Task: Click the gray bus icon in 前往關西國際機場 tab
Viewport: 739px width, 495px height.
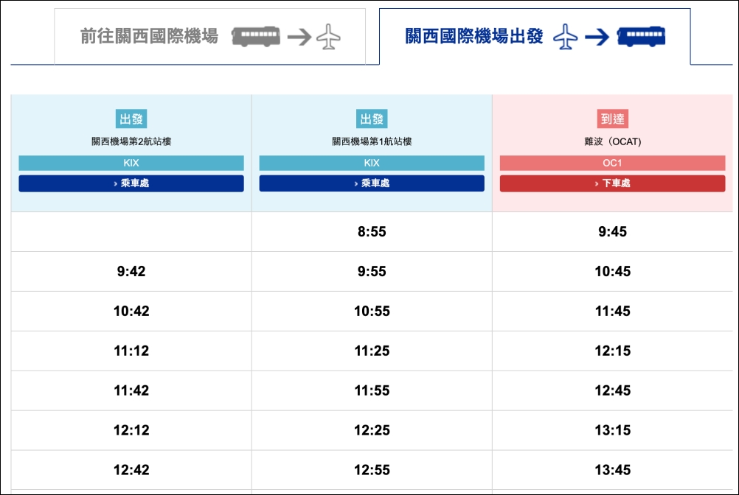Action: coord(255,37)
